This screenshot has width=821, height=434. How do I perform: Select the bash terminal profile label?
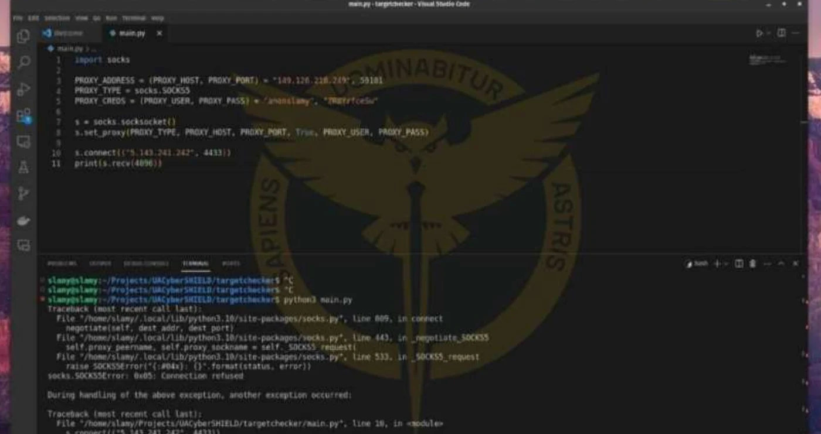click(697, 264)
